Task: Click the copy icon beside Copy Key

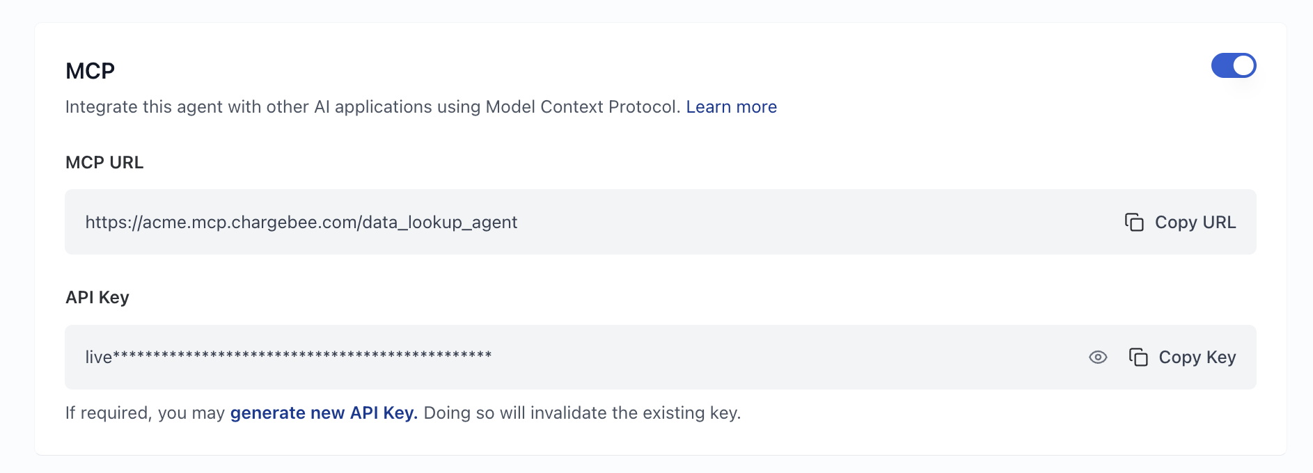Action: [x=1138, y=357]
